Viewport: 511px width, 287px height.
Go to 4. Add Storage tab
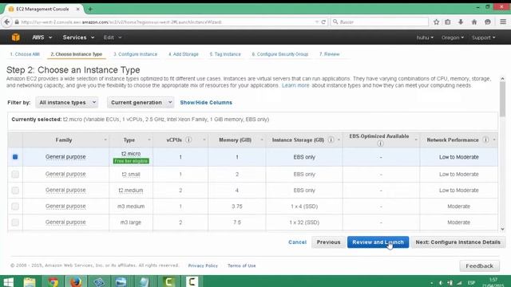pyautogui.click(x=183, y=54)
